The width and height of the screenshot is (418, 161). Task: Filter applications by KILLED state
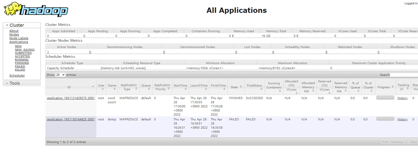[x=20, y=70]
